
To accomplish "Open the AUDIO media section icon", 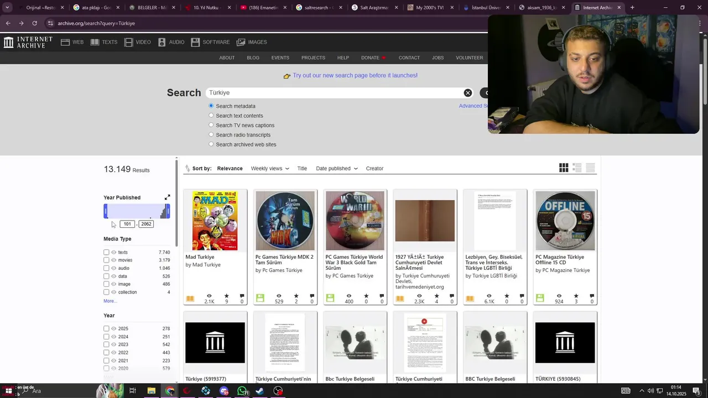I will [162, 42].
